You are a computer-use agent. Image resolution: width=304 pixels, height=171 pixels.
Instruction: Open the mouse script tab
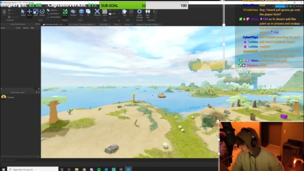[127, 24]
